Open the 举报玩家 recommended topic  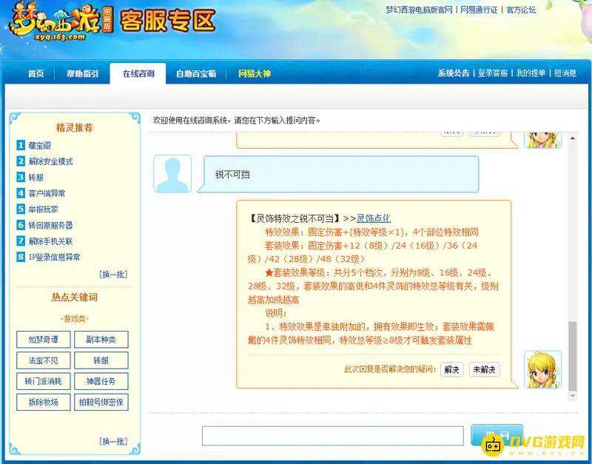(x=43, y=209)
